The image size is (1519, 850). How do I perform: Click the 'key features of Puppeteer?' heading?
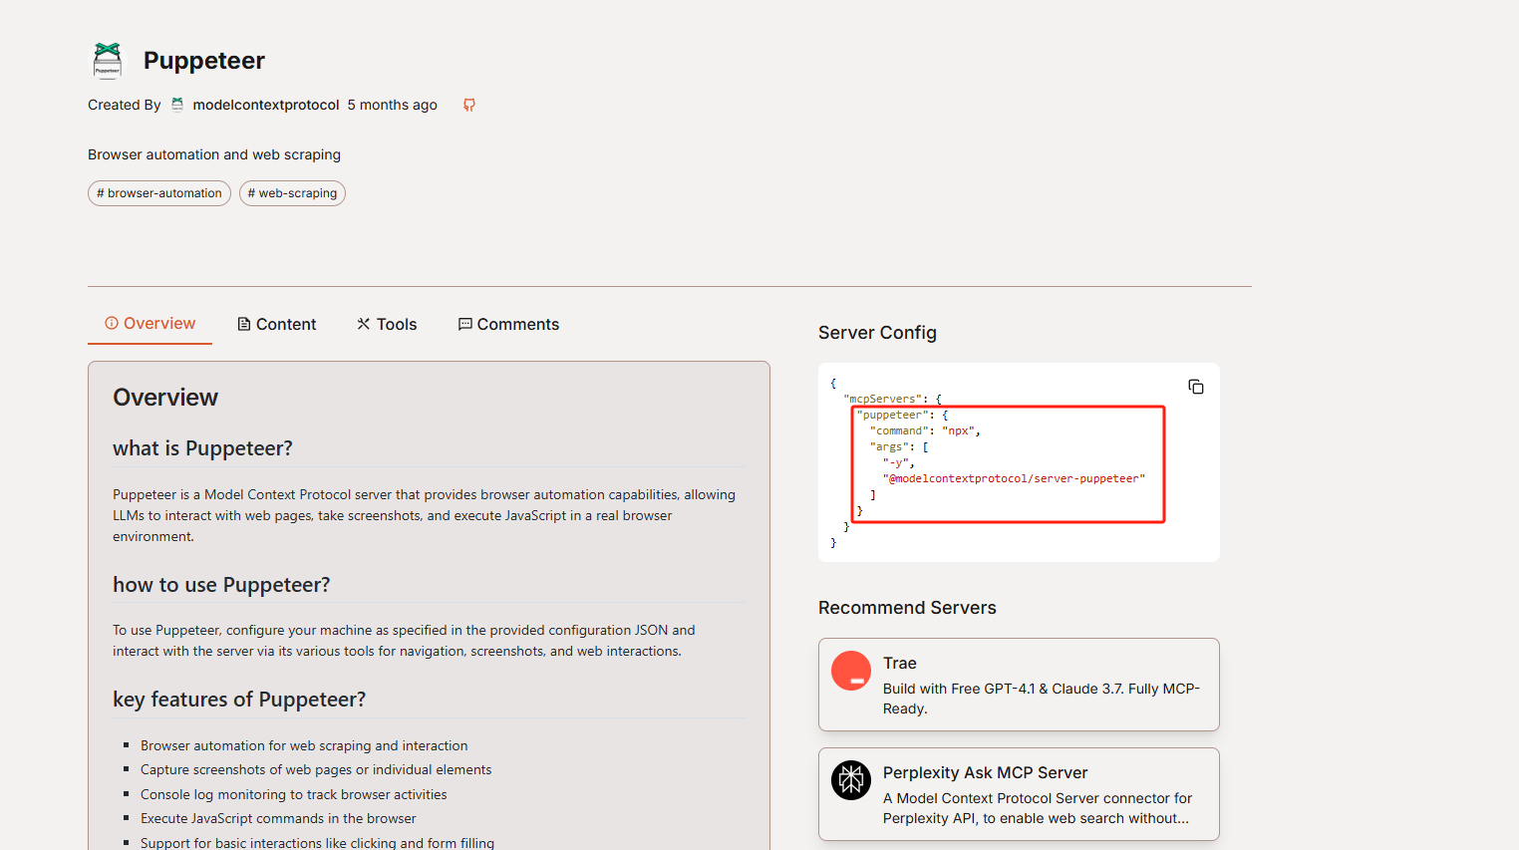[239, 700]
